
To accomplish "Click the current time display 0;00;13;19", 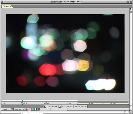I will tap(19, 109).
